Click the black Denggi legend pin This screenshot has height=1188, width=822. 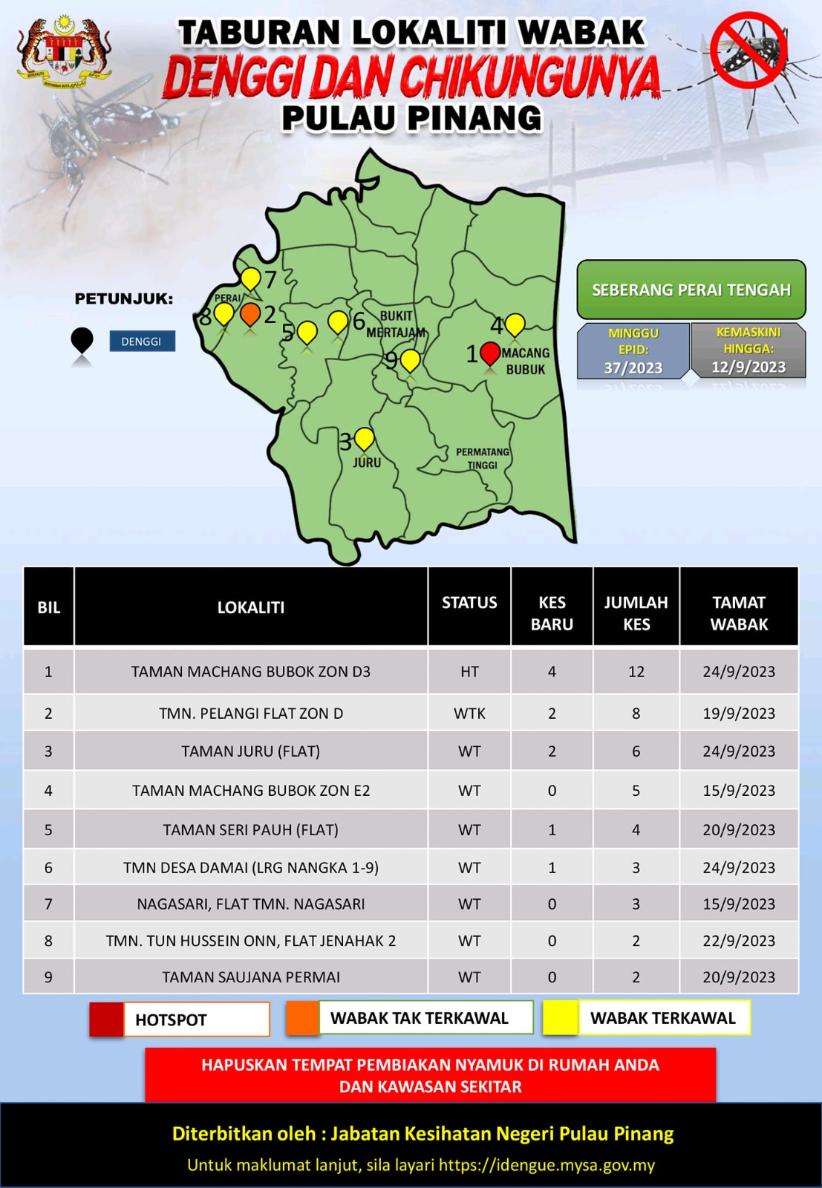[82, 342]
